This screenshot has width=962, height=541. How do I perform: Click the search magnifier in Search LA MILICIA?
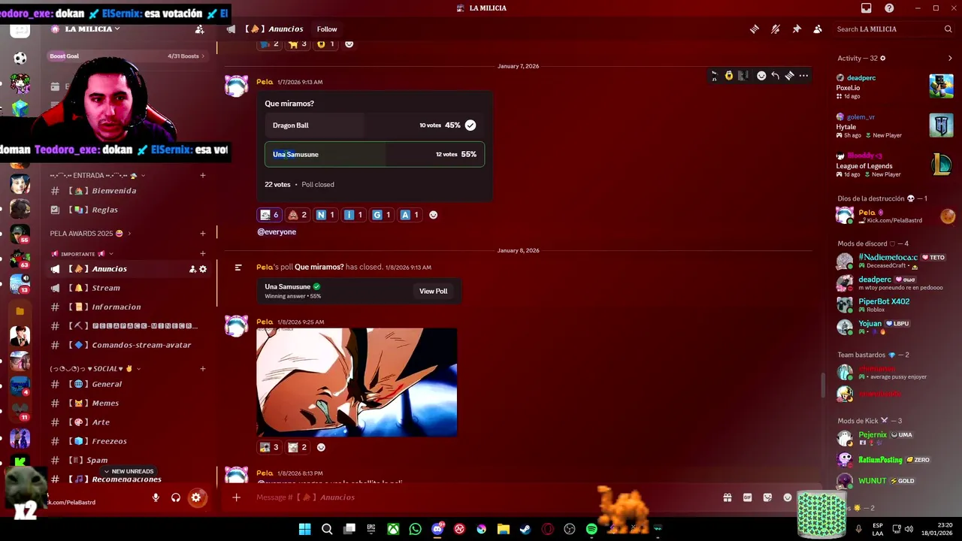coord(948,29)
